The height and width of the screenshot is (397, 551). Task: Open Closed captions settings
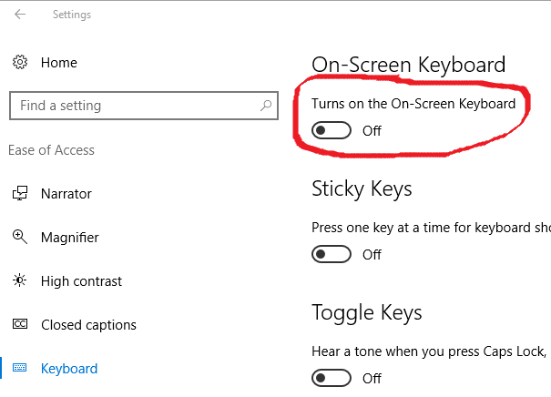pyautogui.click(x=88, y=325)
